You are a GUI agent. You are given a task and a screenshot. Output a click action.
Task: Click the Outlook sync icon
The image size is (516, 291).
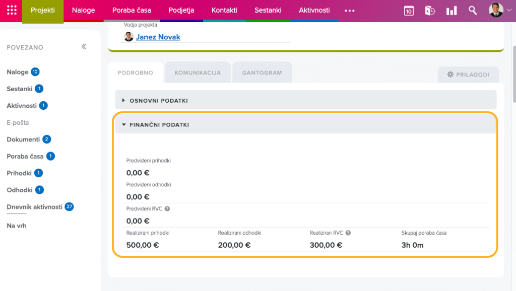430,11
